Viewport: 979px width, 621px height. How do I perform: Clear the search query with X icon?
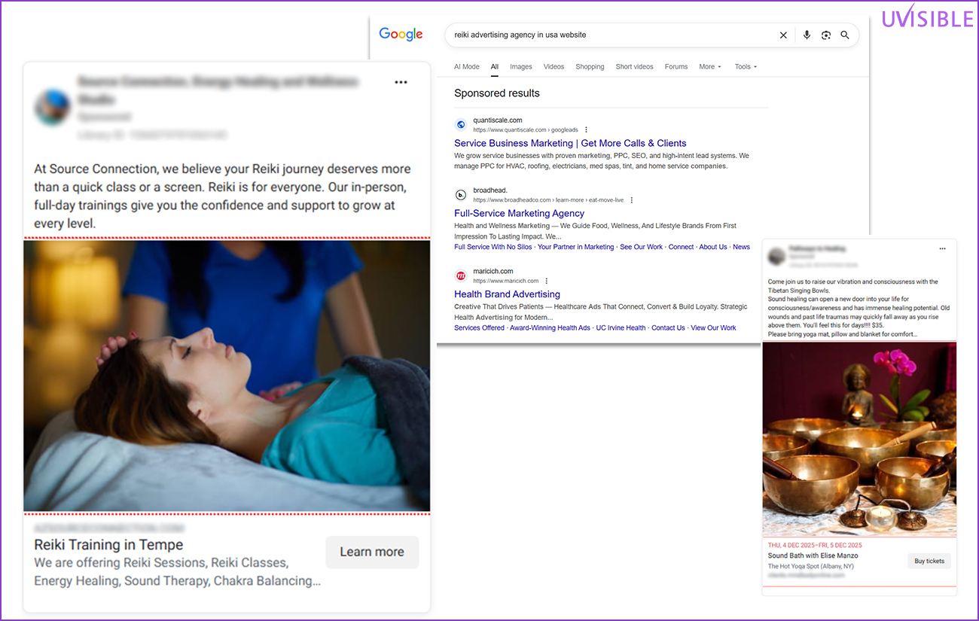783,35
